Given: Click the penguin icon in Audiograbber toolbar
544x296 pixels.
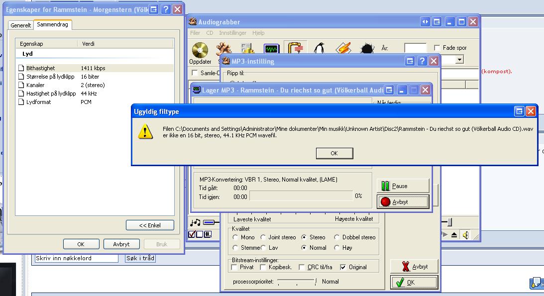Looking at the screenshot, I should click(x=319, y=48).
